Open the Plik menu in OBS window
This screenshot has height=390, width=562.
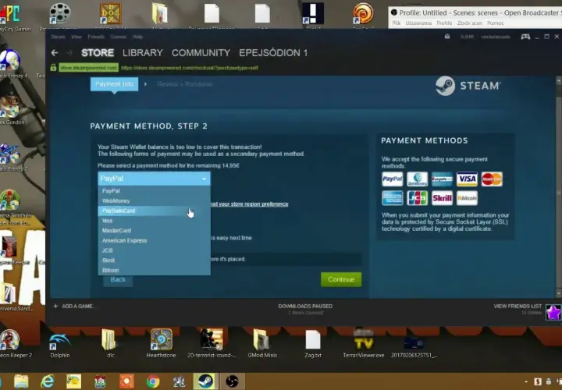[x=396, y=23]
